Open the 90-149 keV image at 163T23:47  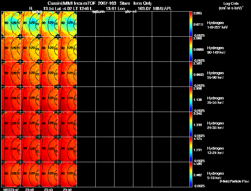(x=11, y=49)
